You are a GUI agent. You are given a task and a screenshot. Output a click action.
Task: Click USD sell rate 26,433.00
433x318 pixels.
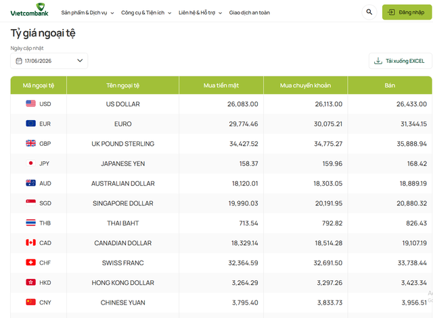(x=411, y=104)
